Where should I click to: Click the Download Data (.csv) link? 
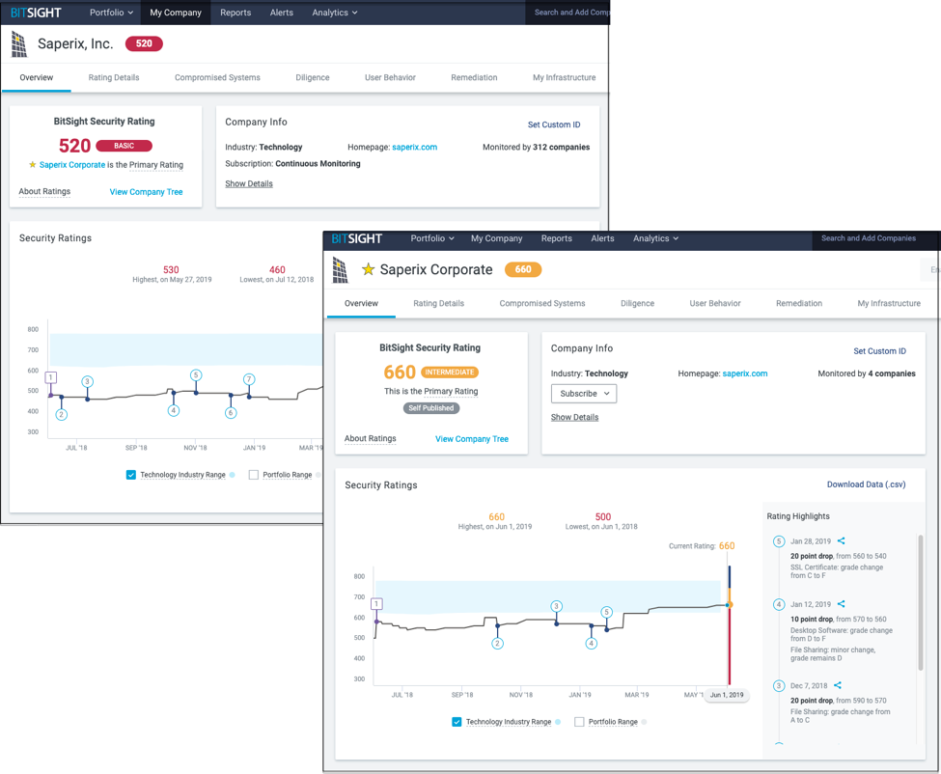(866, 484)
